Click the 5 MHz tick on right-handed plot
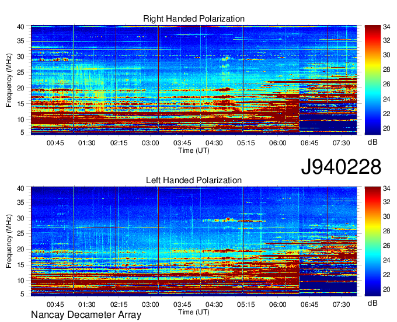Screen dimensions: 397x322 click(23, 132)
